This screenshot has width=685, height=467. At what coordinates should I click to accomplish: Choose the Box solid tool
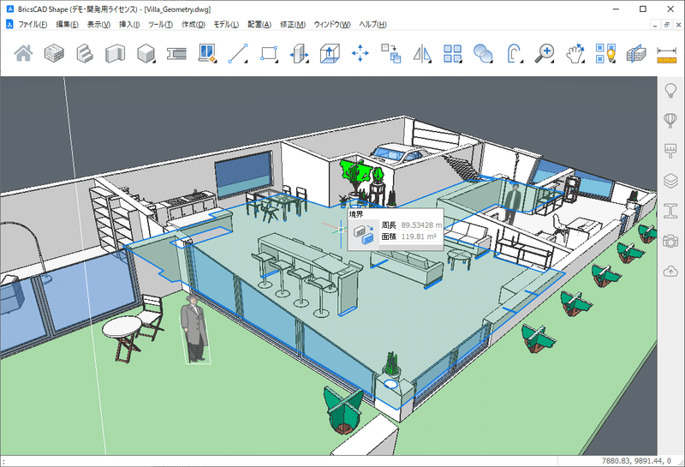click(146, 53)
